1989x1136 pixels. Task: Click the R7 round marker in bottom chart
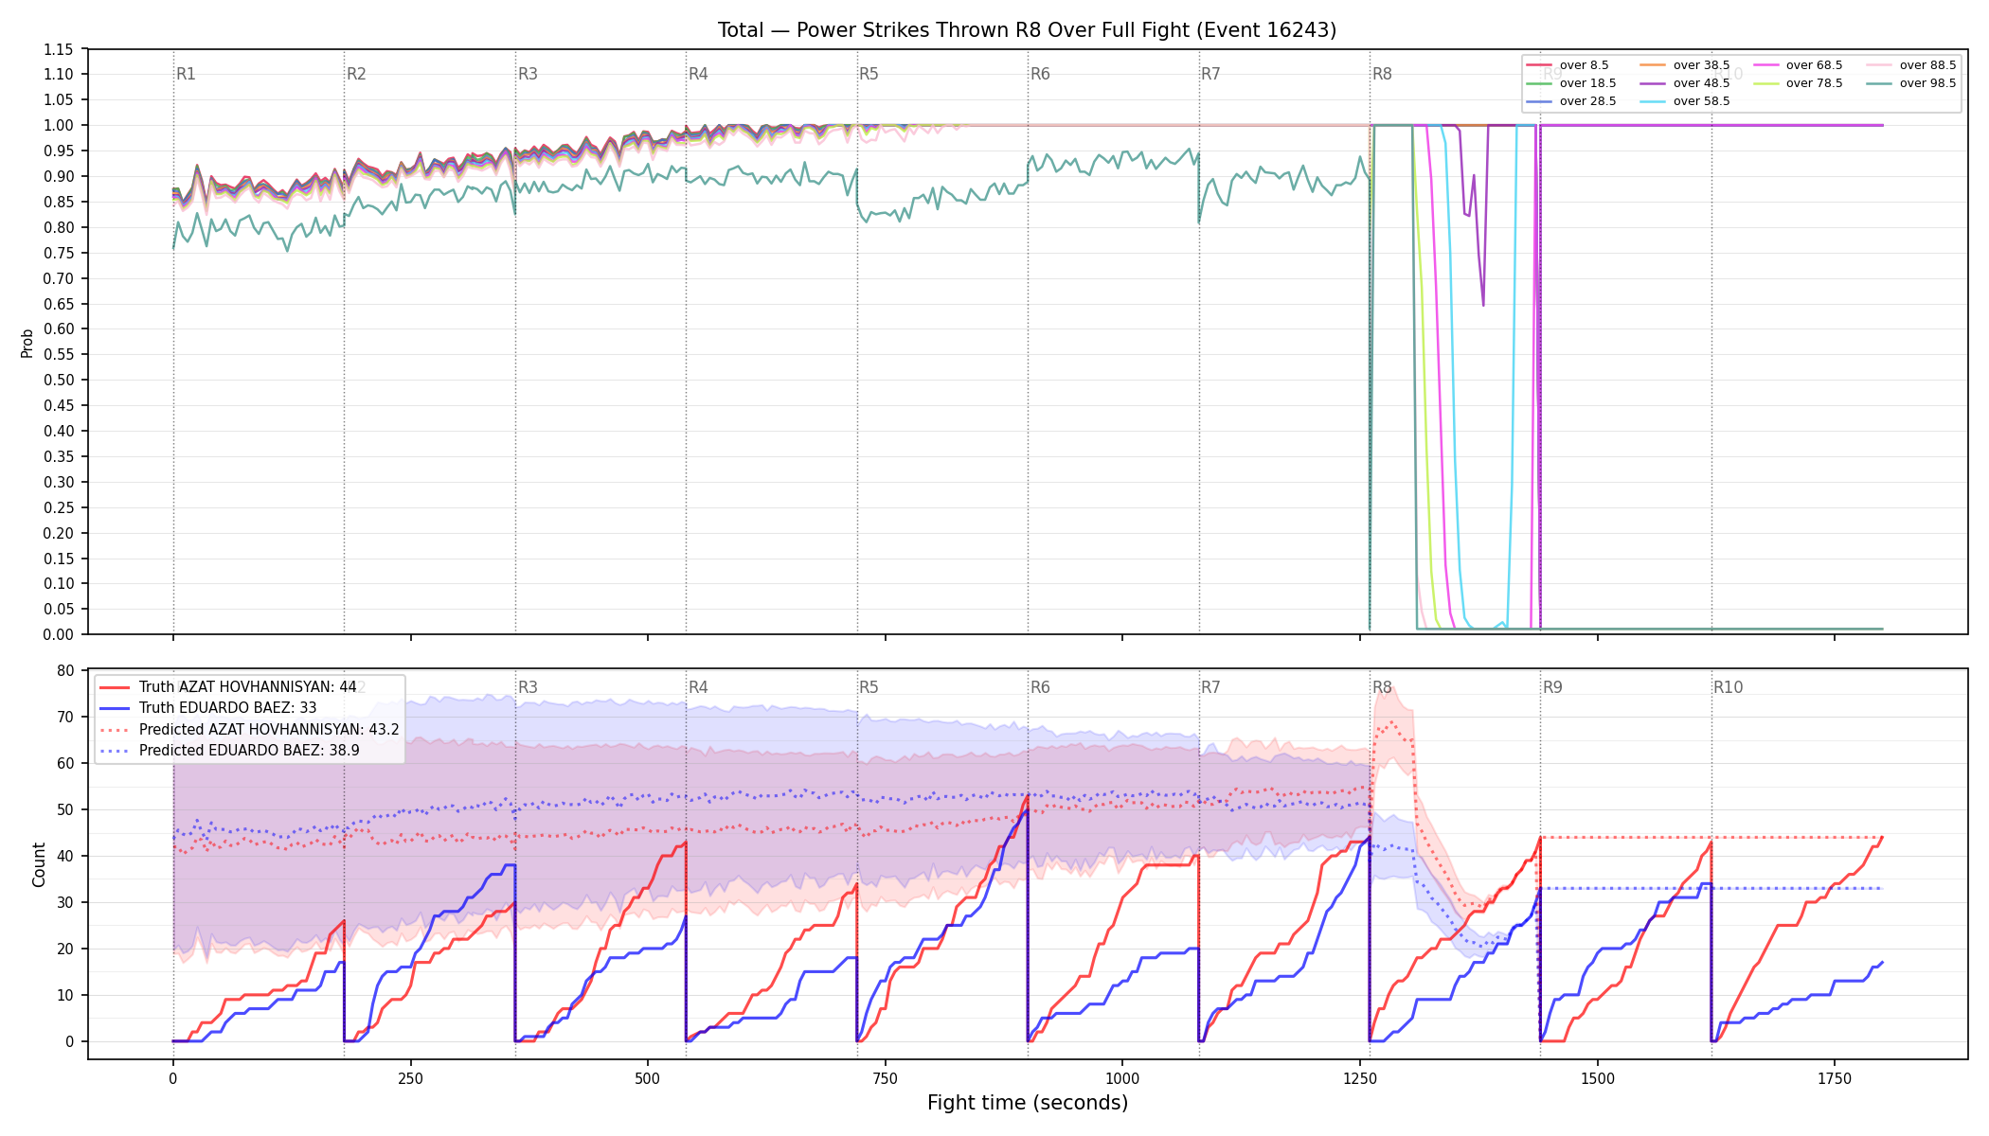(x=1211, y=687)
